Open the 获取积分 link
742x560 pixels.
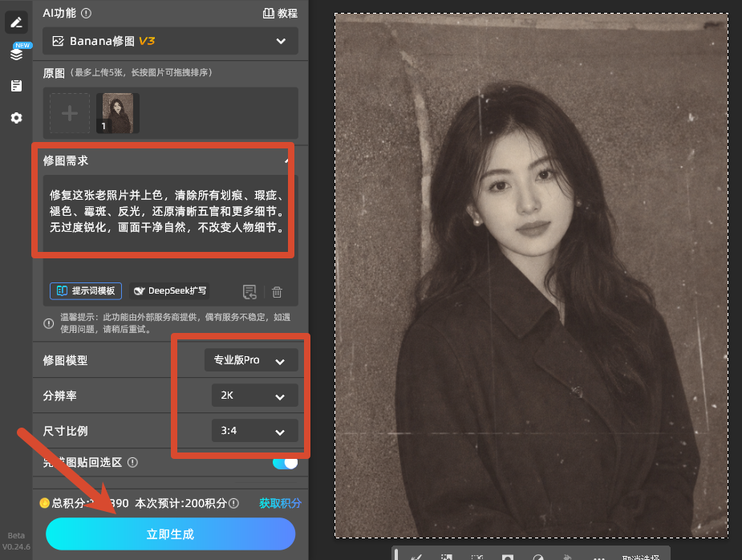coord(280,503)
